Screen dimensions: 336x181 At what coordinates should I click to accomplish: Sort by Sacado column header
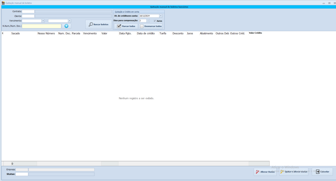16,33
